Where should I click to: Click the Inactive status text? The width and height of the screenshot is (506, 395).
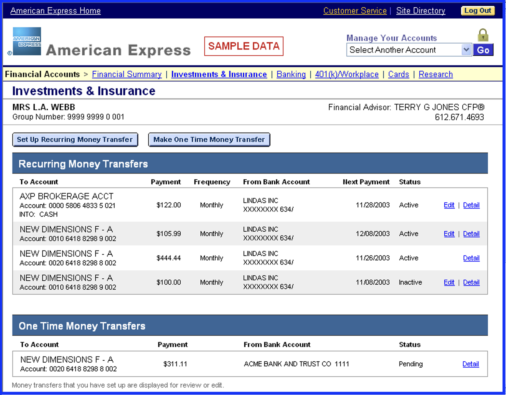click(x=410, y=282)
